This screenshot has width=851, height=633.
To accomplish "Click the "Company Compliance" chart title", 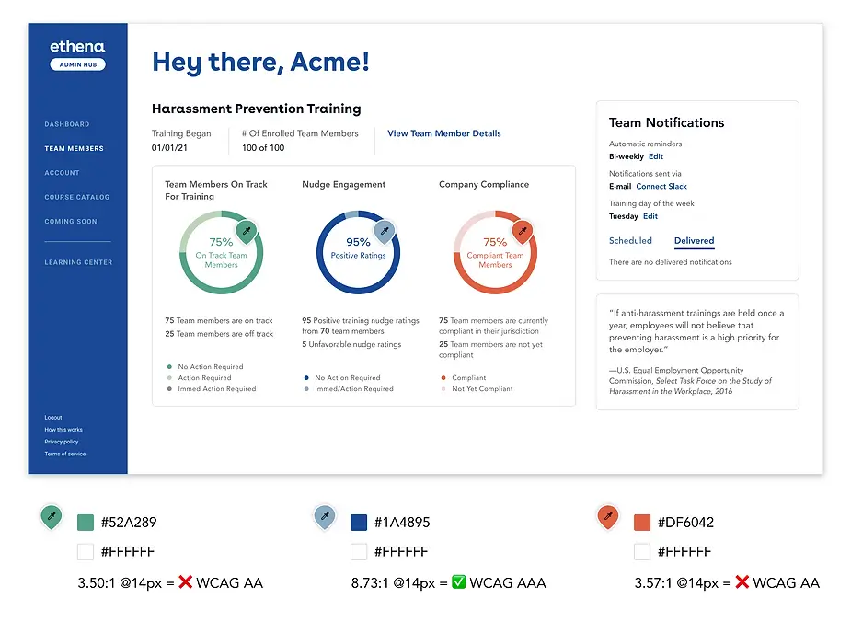I will [484, 185].
